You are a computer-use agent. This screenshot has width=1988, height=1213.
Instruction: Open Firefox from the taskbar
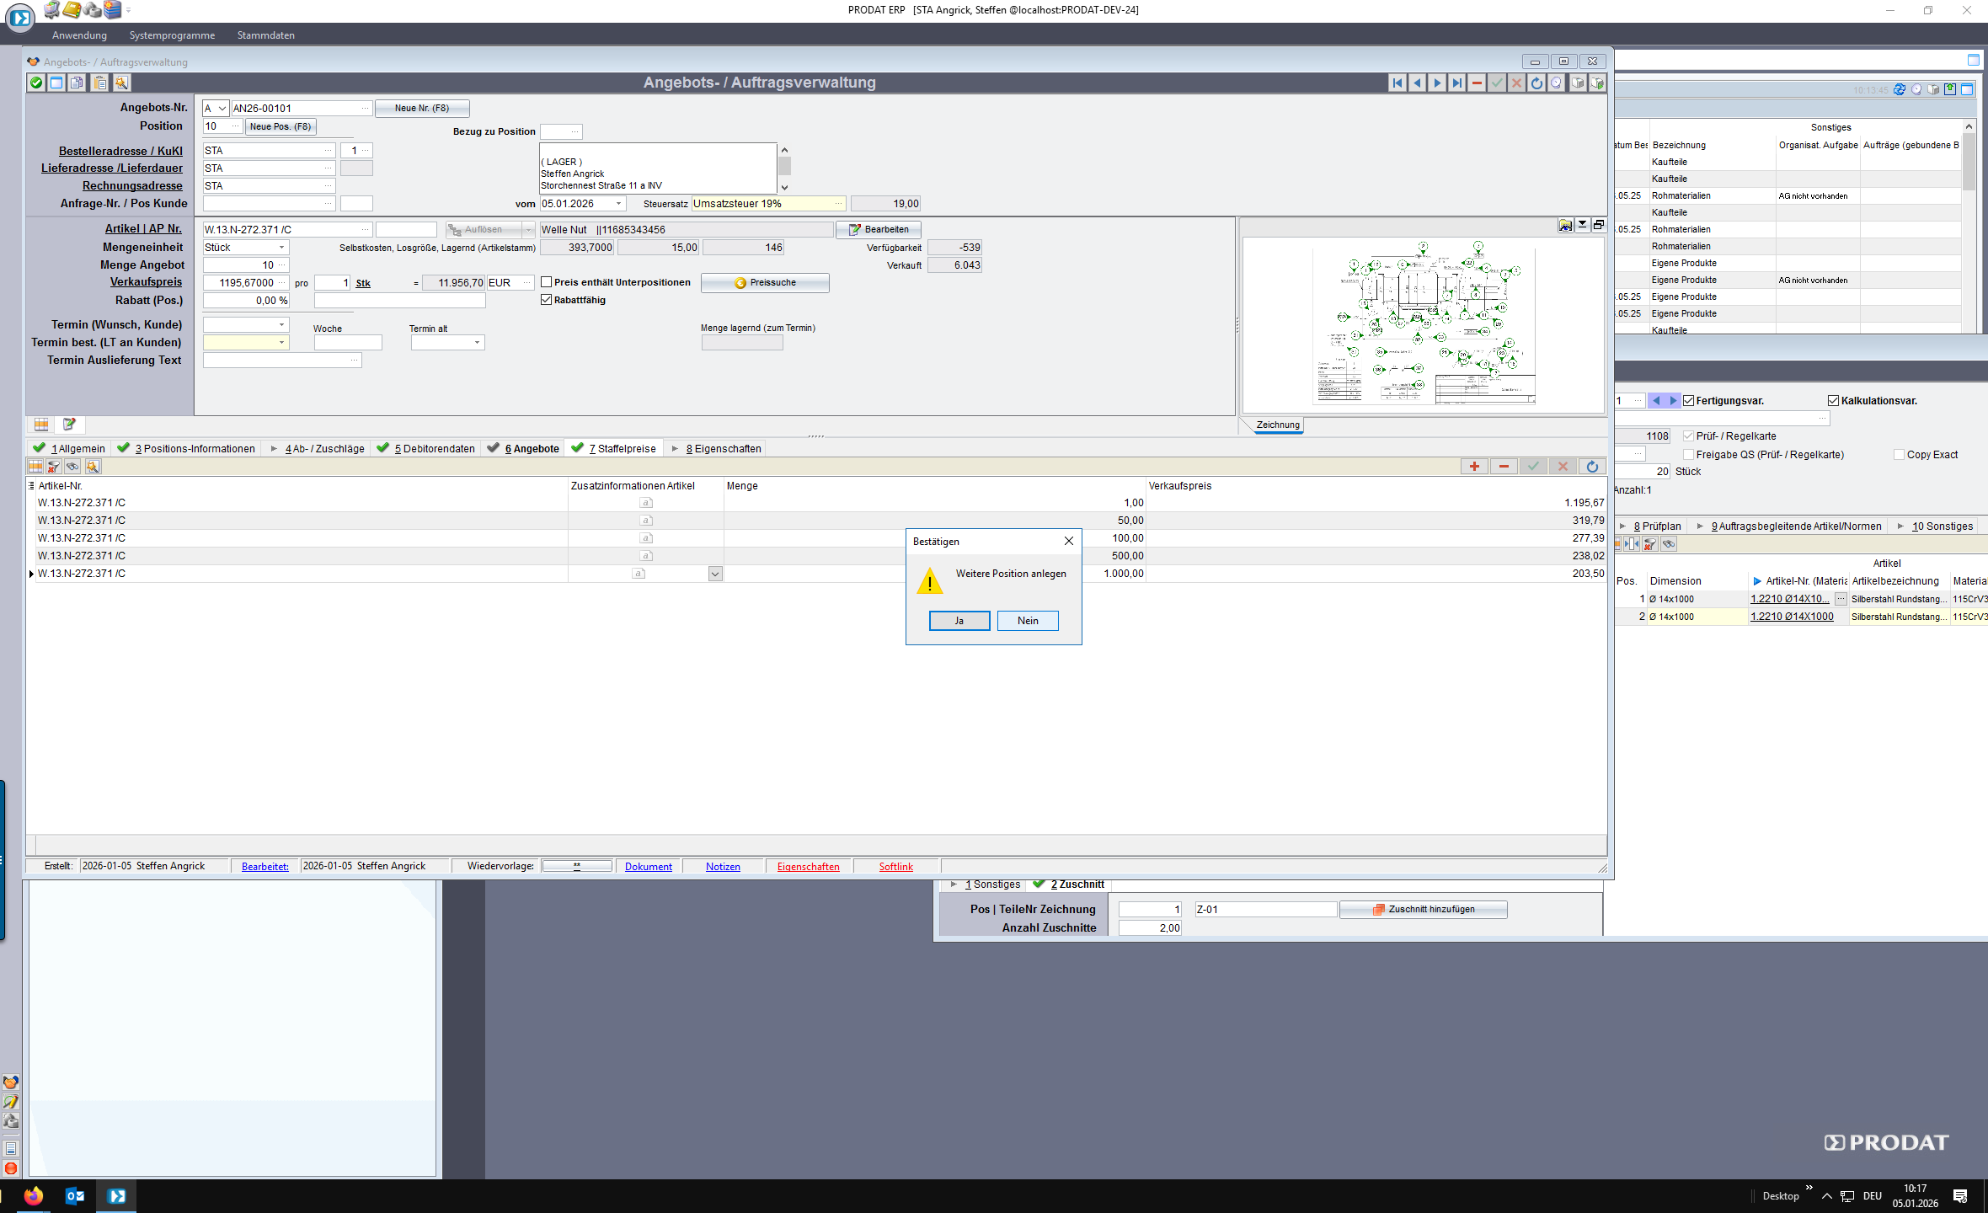pos(34,1196)
